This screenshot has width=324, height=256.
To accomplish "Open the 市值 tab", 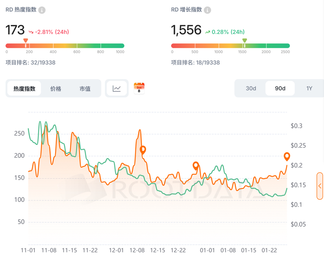I will coord(85,89).
